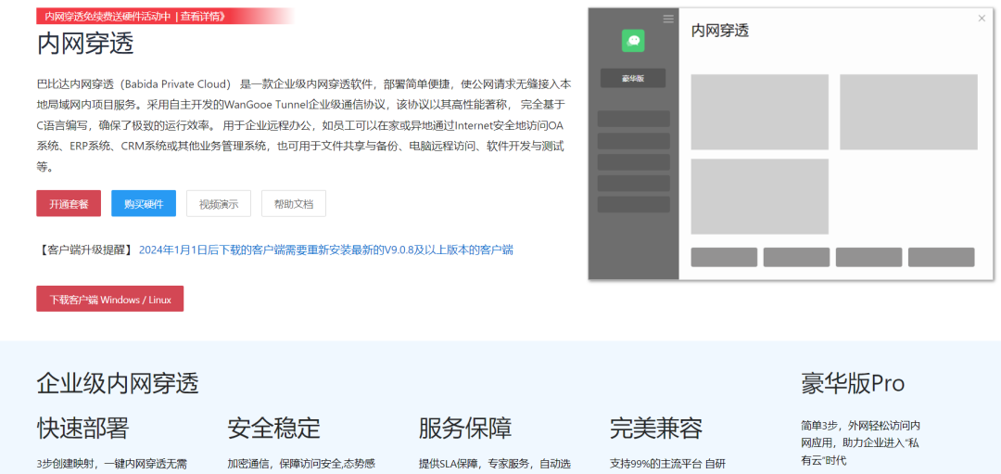Click the 完美兼容 feature heading

656,428
